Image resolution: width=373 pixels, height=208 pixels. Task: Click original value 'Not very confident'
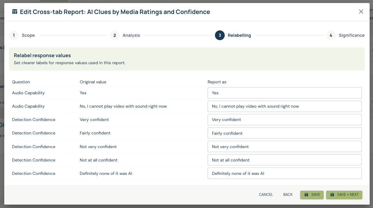click(x=98, y=147)
